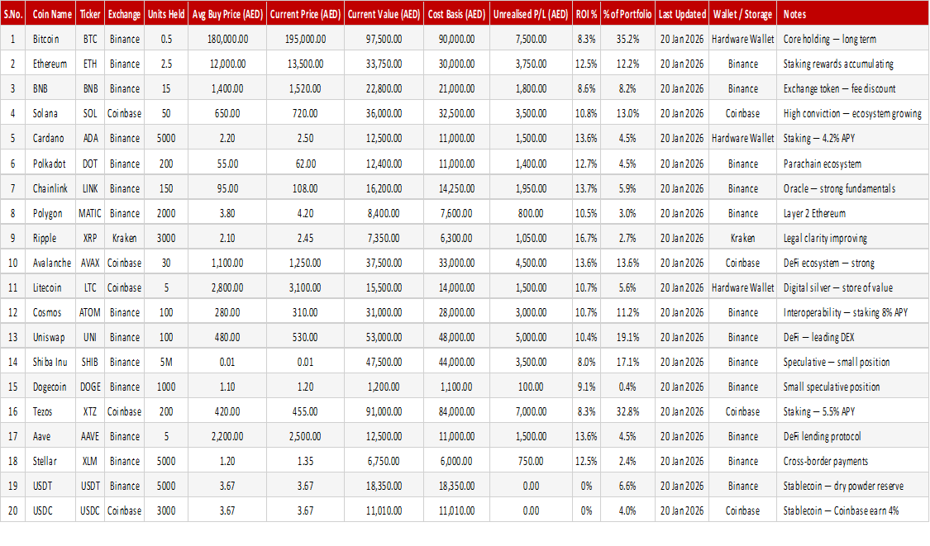The image size is (930, 546).
Task: Select the 5M units held cell
Action: point(166,363)
